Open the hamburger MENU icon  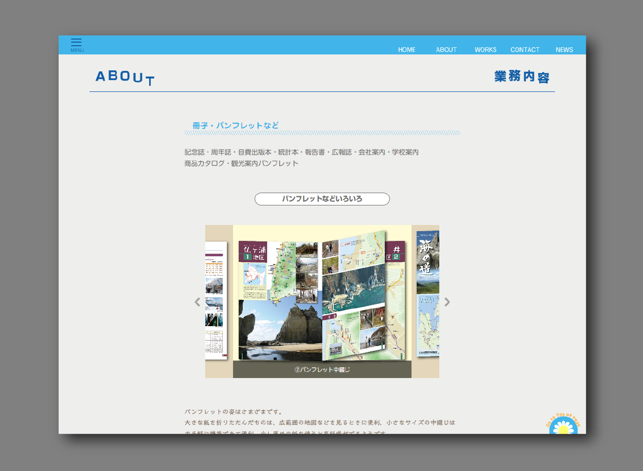pyautogui.click(x=77, y=45)
